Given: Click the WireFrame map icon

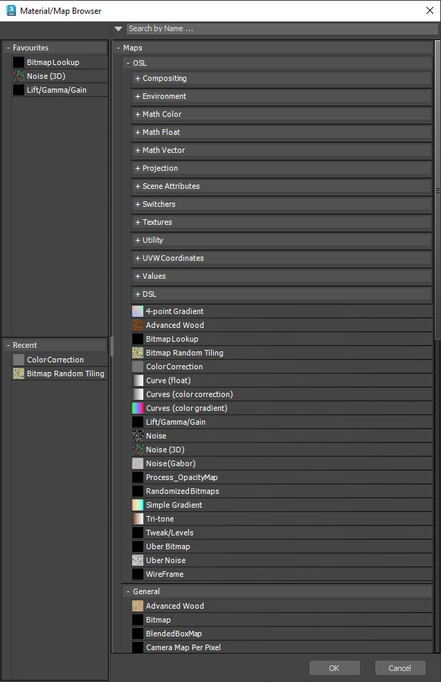Looking at the screenshot, I should (138, 574).
